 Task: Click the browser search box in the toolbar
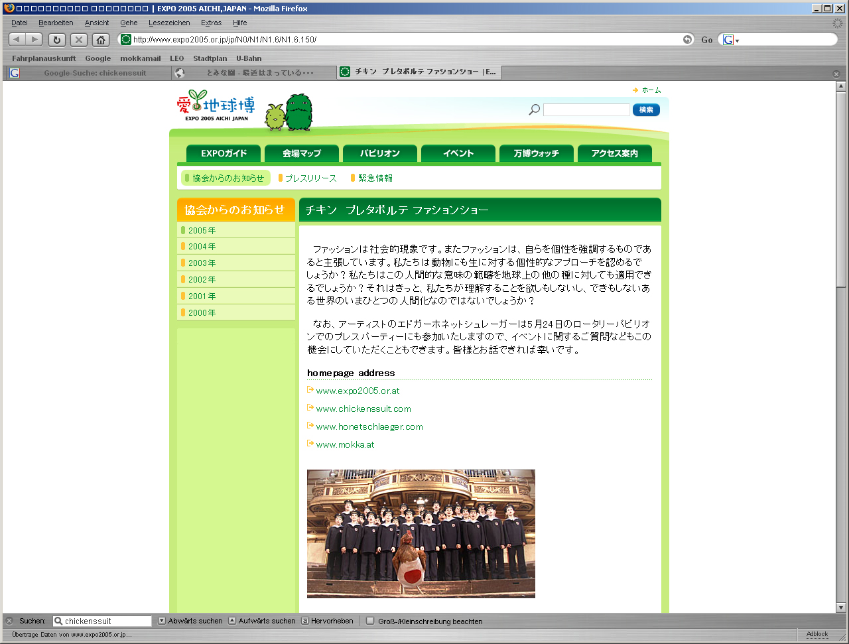click(x=787, y=40)
